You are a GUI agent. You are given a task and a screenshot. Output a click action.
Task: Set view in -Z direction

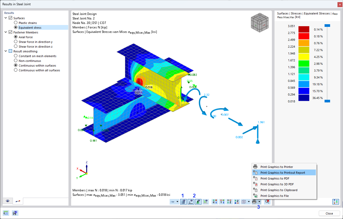[x=237, y=202]
